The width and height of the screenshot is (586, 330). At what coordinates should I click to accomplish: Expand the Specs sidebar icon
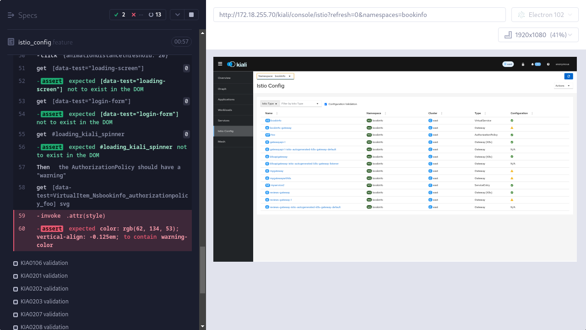(11, 15)
